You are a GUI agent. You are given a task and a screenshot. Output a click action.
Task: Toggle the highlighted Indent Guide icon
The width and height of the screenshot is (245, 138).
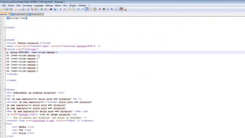[x=87, y=9]
